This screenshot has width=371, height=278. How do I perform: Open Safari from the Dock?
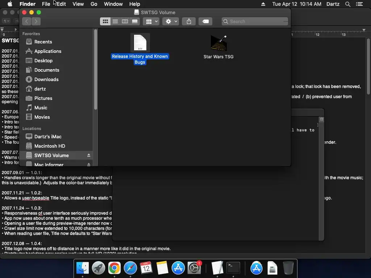click(x=130, y=268)
